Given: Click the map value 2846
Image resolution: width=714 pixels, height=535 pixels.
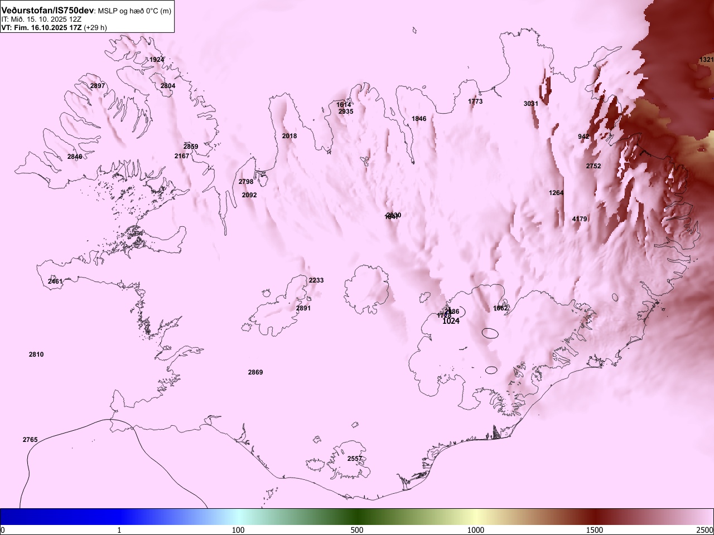Looking at the screenshot, I should pyautogui.click(x=75, y=157).
